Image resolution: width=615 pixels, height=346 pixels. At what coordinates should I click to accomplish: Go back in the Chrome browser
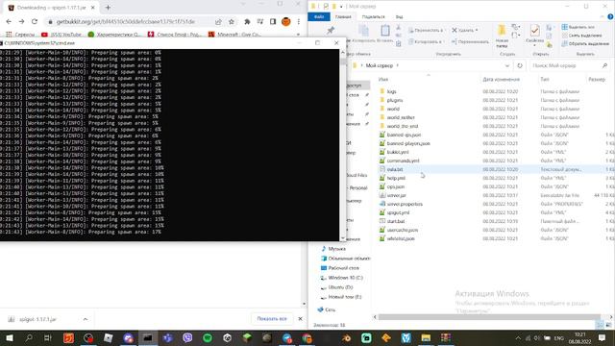[9, 21]
